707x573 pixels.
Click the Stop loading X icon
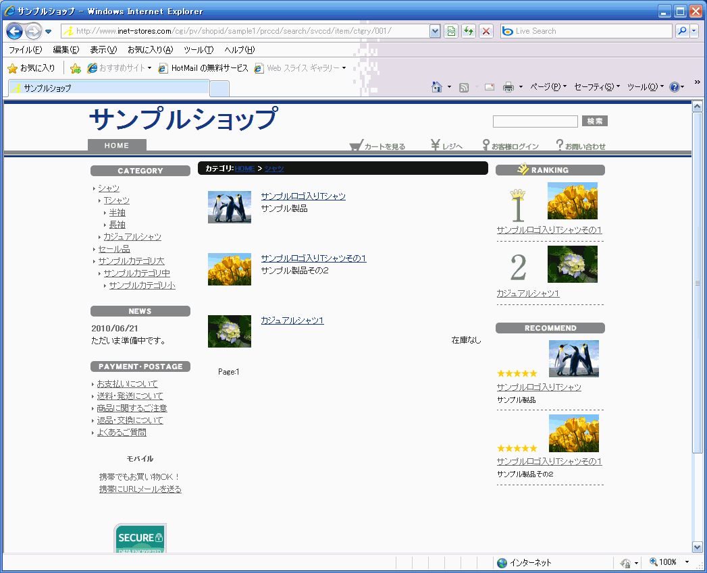point(486,31)
